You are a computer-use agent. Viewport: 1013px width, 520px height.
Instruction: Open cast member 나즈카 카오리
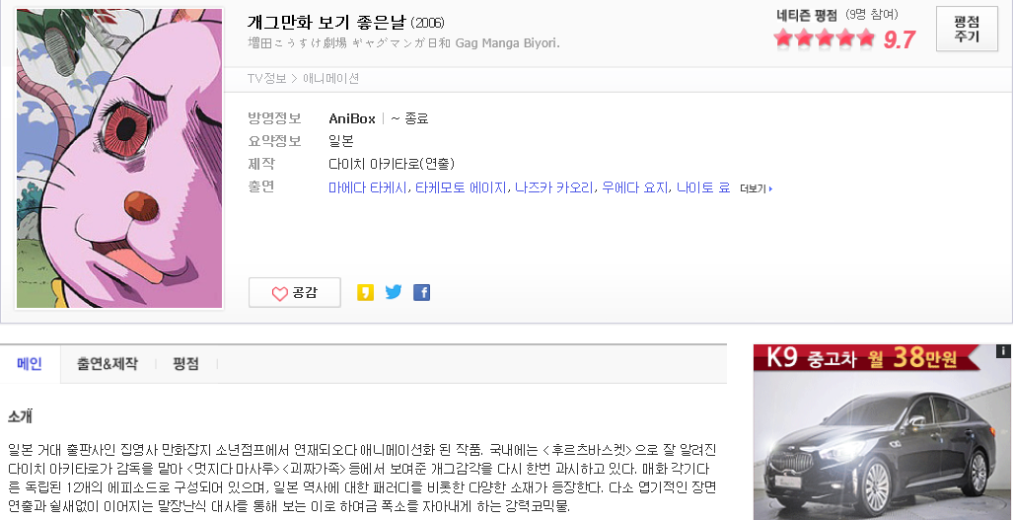tap(554, 188)
